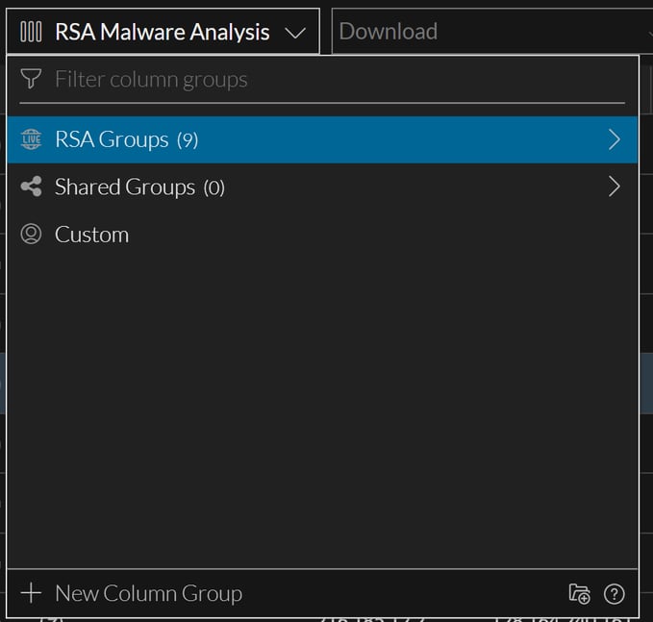Click the RSA Malware Analysis label
The height and width of the screenshot is (622, 653).
(162, 32)
